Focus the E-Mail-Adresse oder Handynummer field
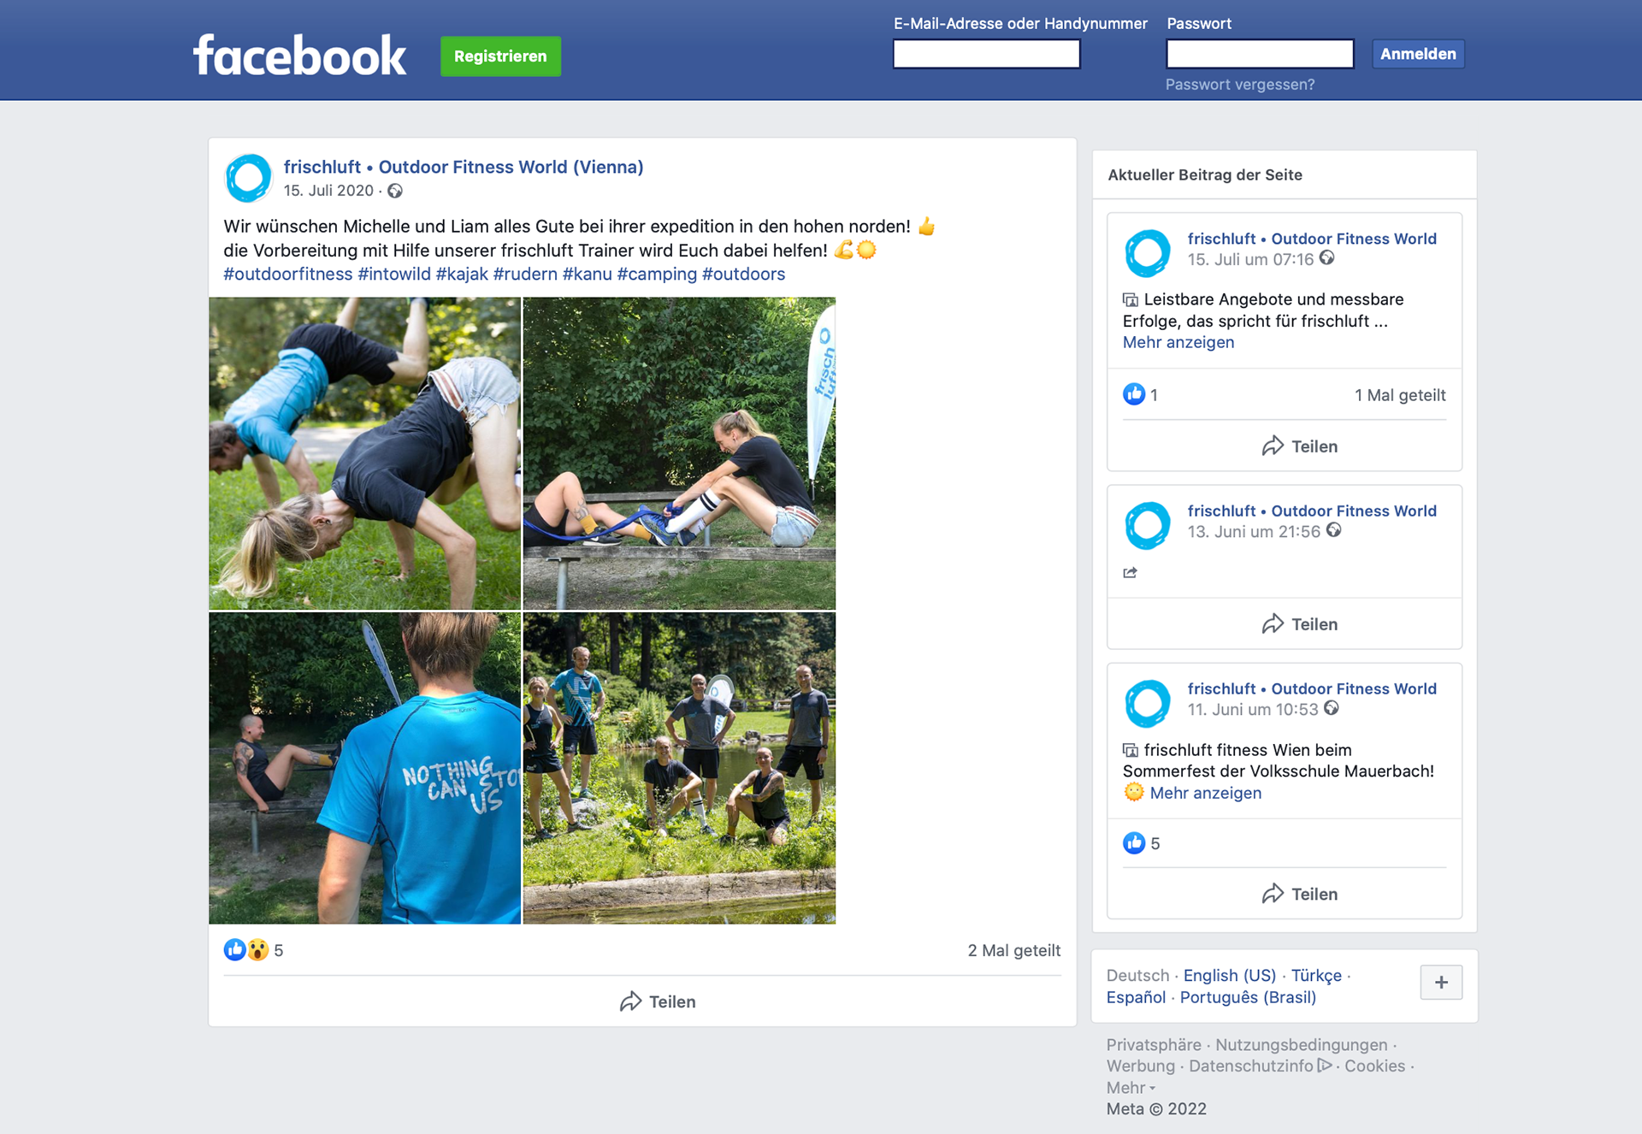The width and height of the screenshot is (1642, 1134). coord(986,54)
